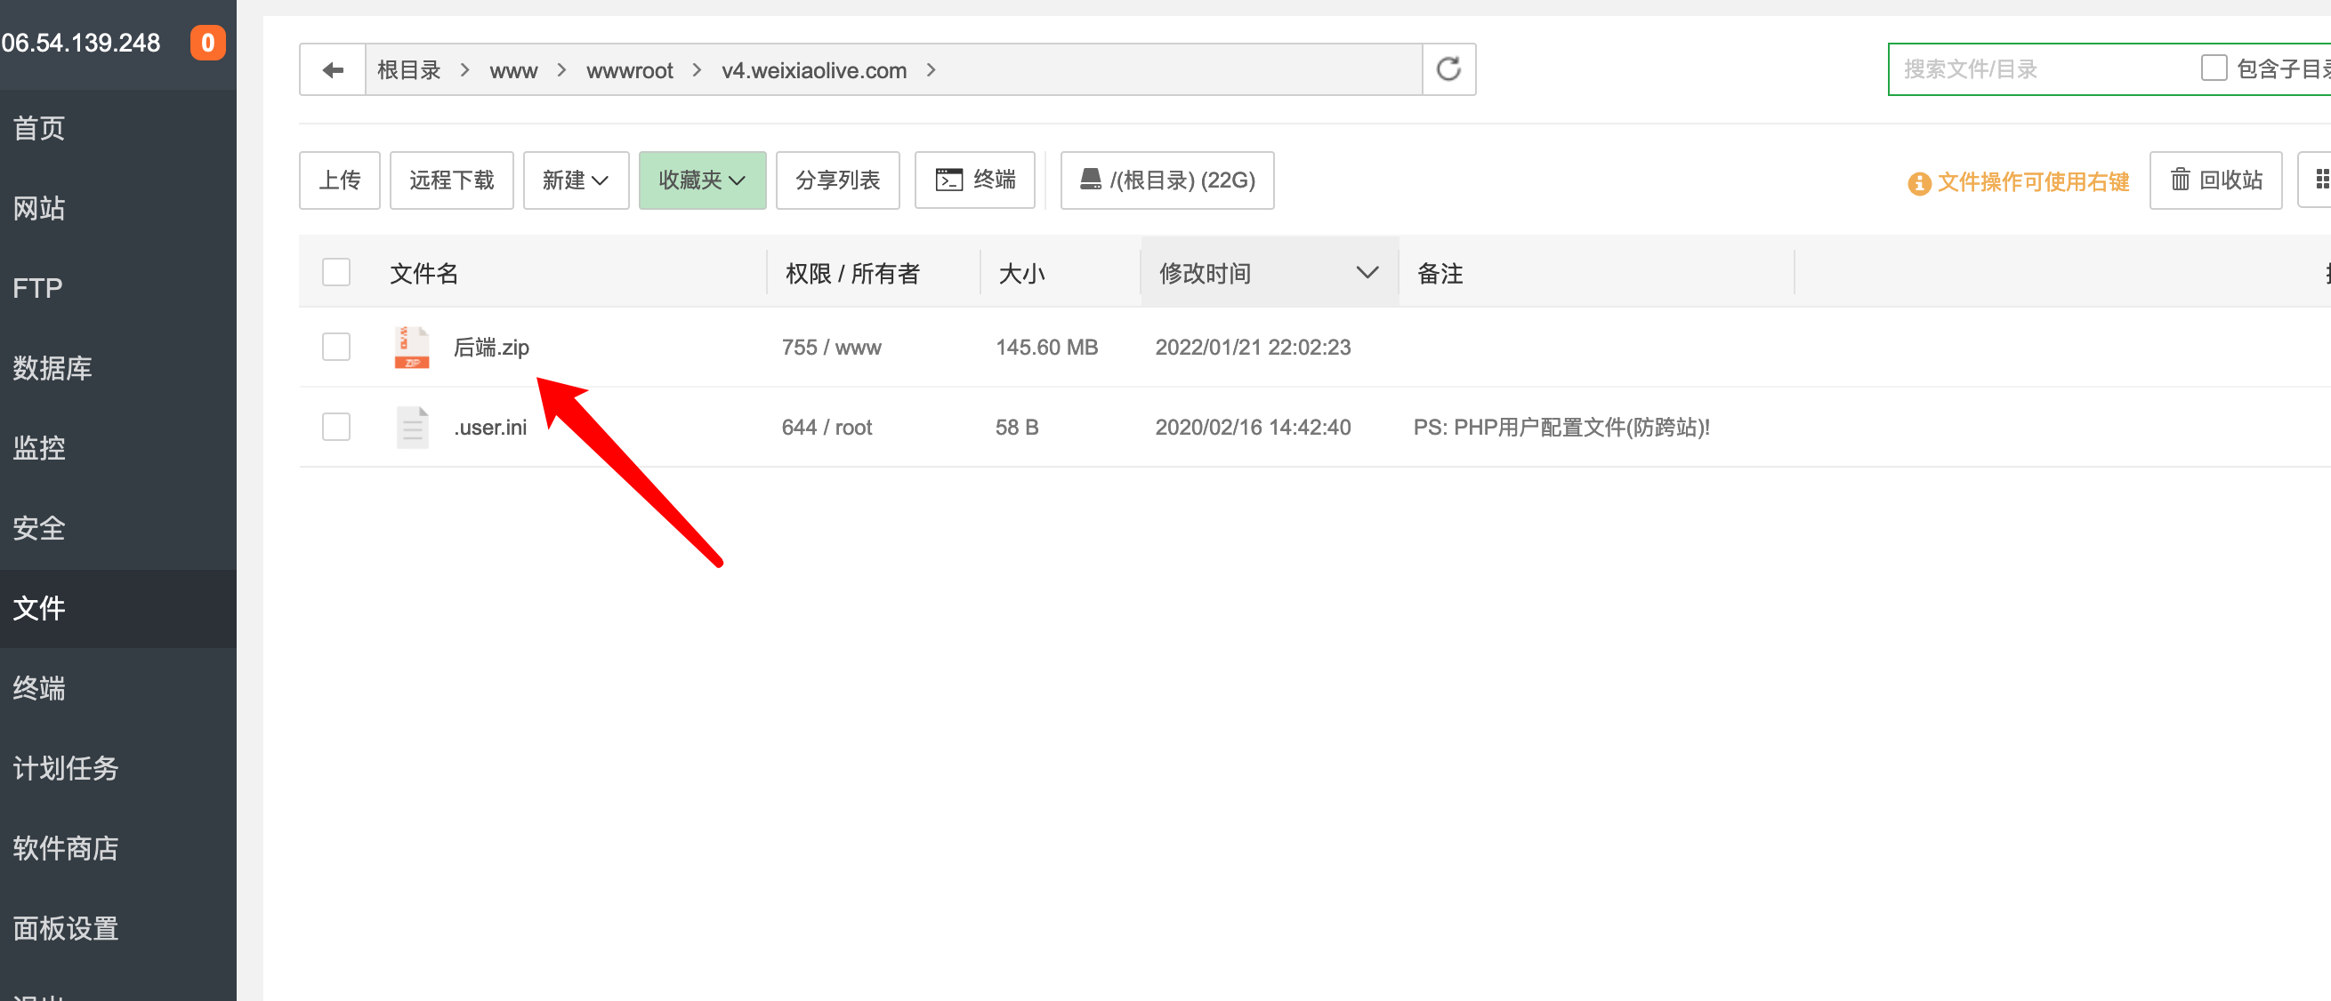Navigate back using the arrow icon
This screenshot has width=2331, height=1001.
[x=334, y=68]
